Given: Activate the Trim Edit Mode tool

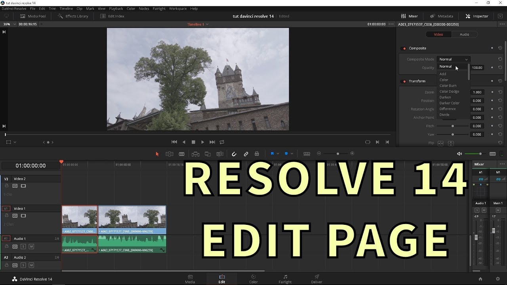Looking at the screenshot, I should pos(170,154).
